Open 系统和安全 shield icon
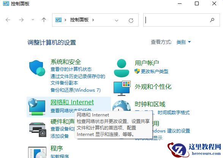 coord(37,68)
